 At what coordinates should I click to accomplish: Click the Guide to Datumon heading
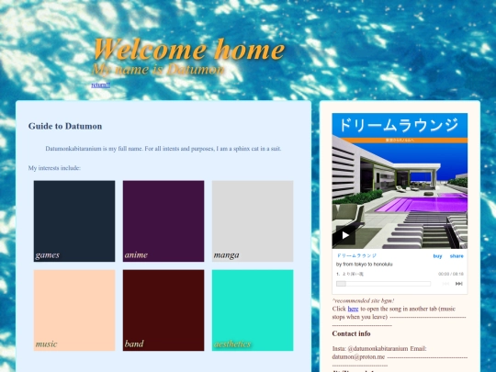click(65, 126)
